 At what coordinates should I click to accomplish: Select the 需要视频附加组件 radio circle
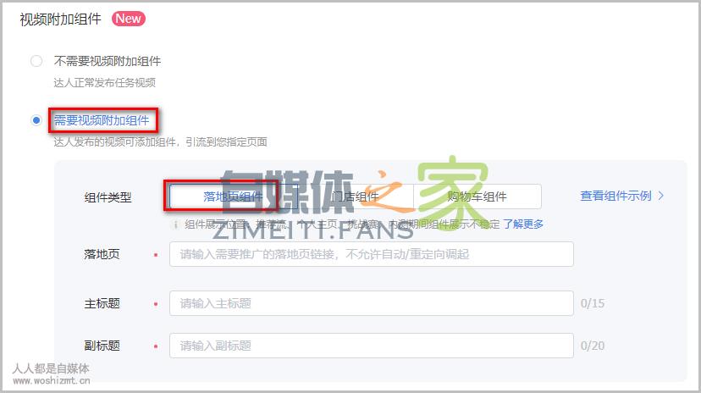coord(36,120)
